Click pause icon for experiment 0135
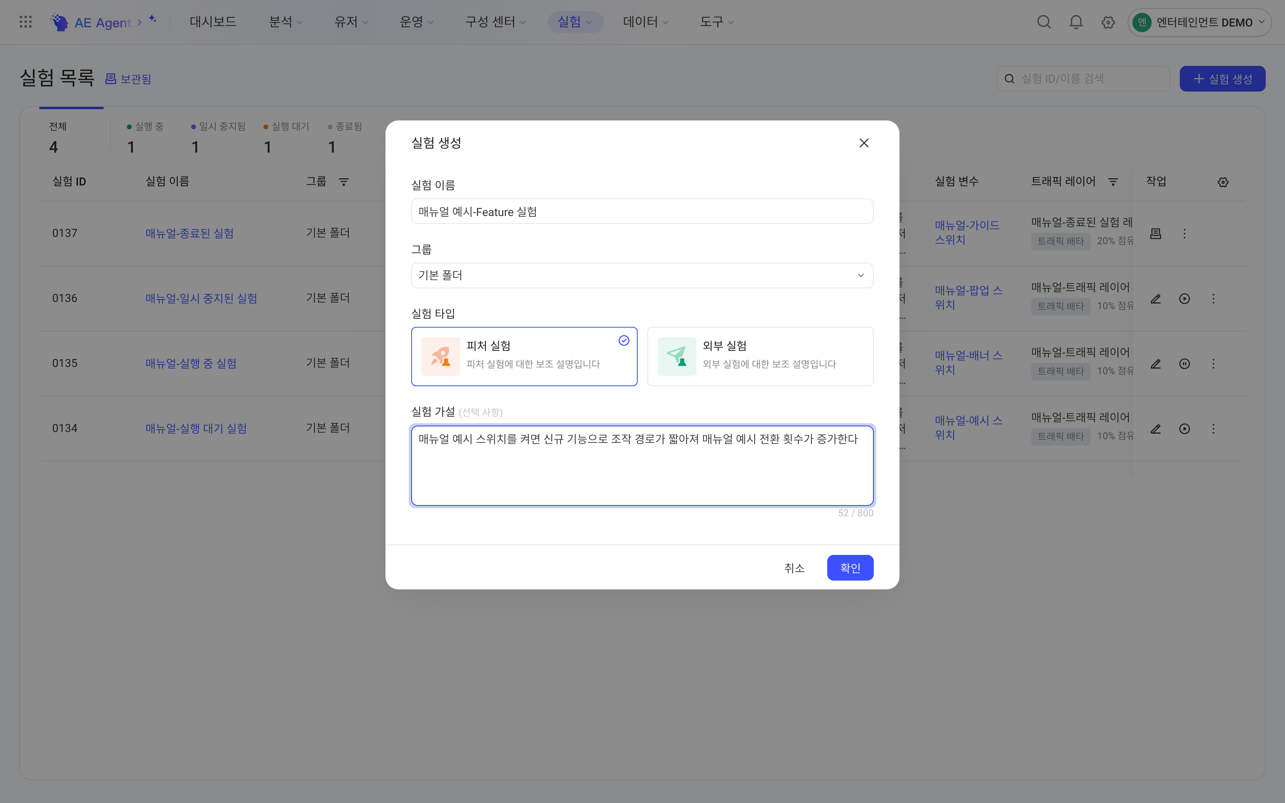This screenshot has height=803, width=1285. [x=1184, y=364]
